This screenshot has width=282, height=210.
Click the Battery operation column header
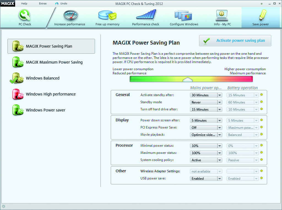pos(242,88)
